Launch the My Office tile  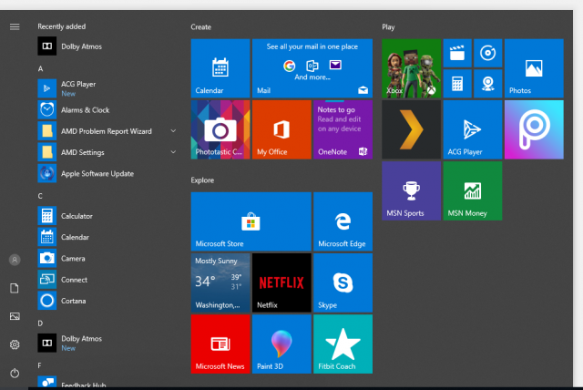(281, 129)
